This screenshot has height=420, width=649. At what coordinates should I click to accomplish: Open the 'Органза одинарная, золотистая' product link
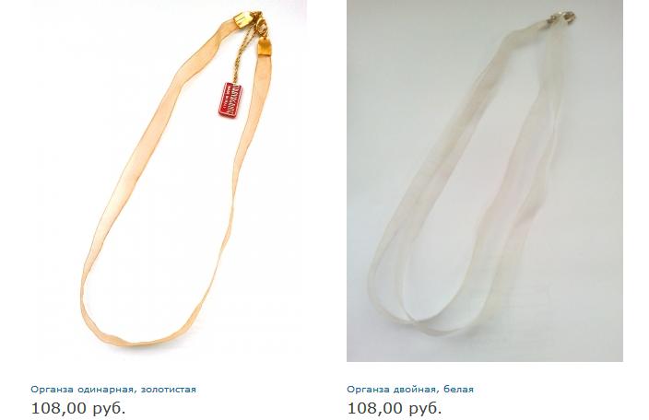click(x=113, y=390)
